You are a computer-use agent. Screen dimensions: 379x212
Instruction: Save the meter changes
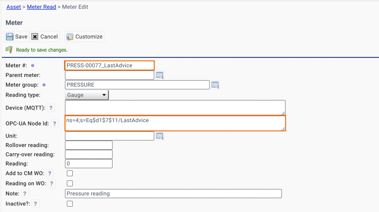click(17, 37)
